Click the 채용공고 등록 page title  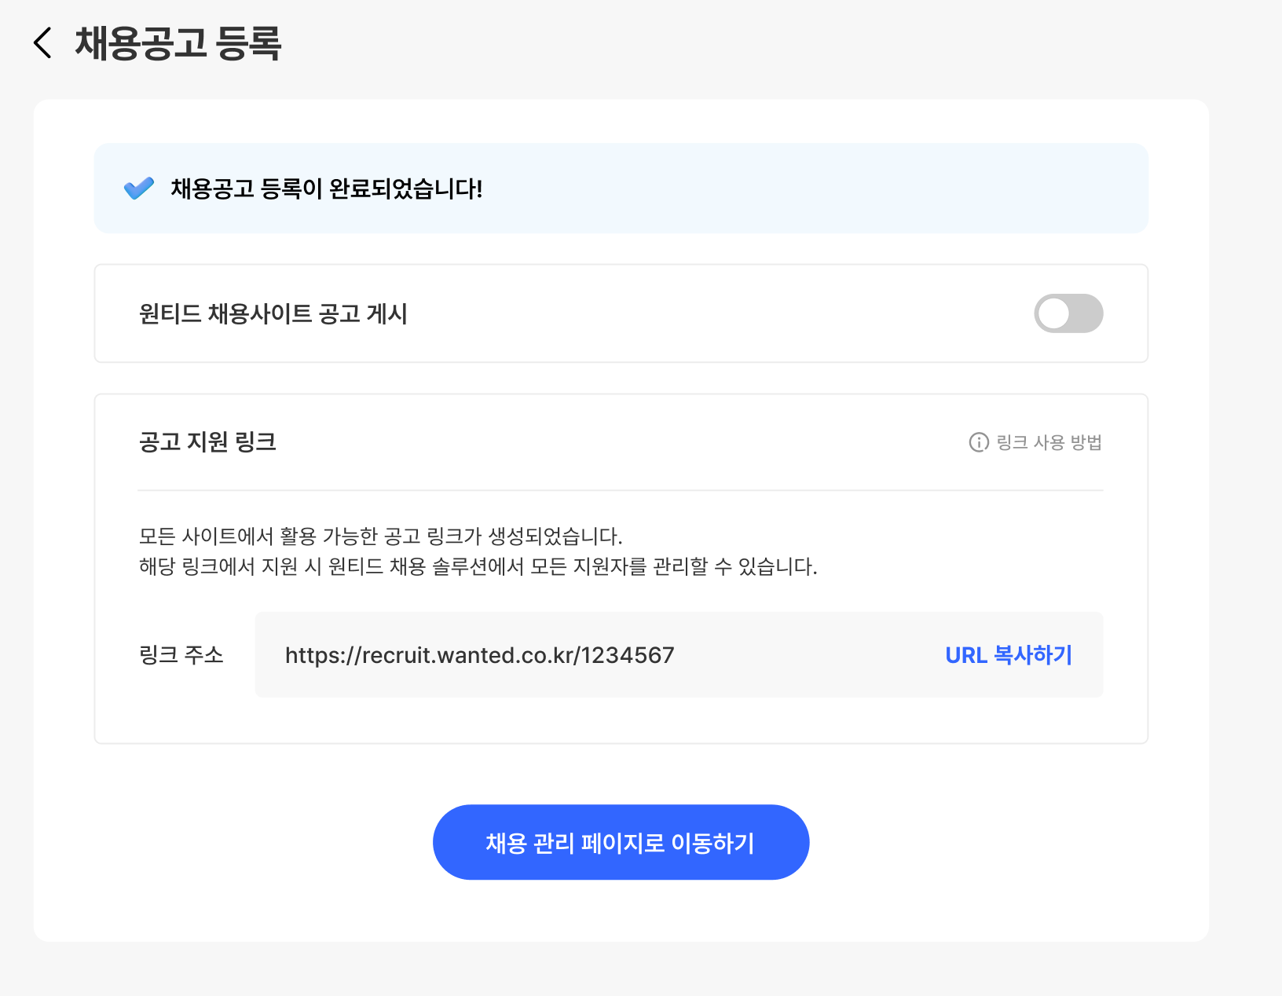[178, 42]
